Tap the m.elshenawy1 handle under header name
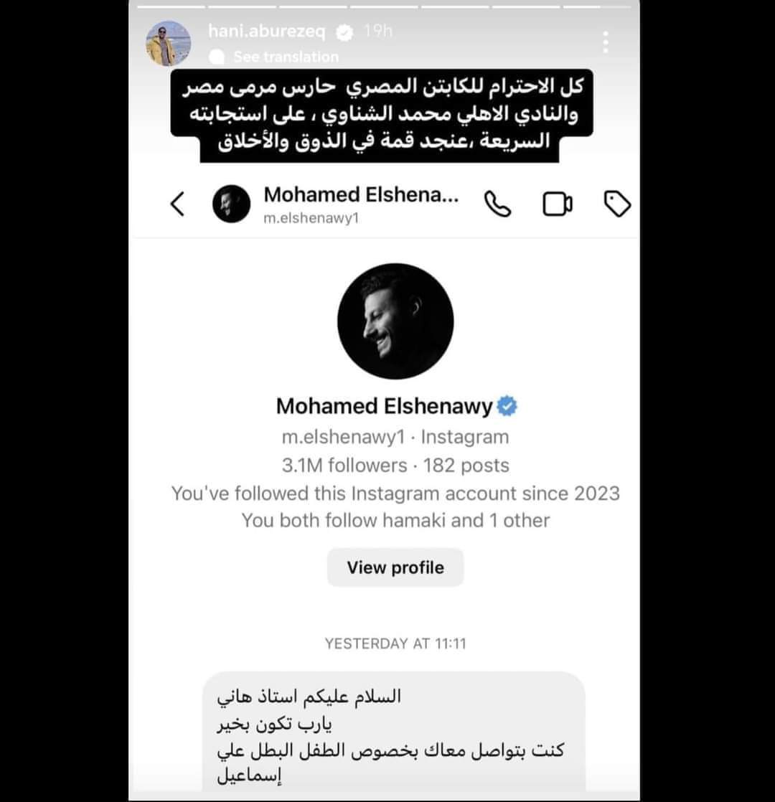 [x=311, y=218]
